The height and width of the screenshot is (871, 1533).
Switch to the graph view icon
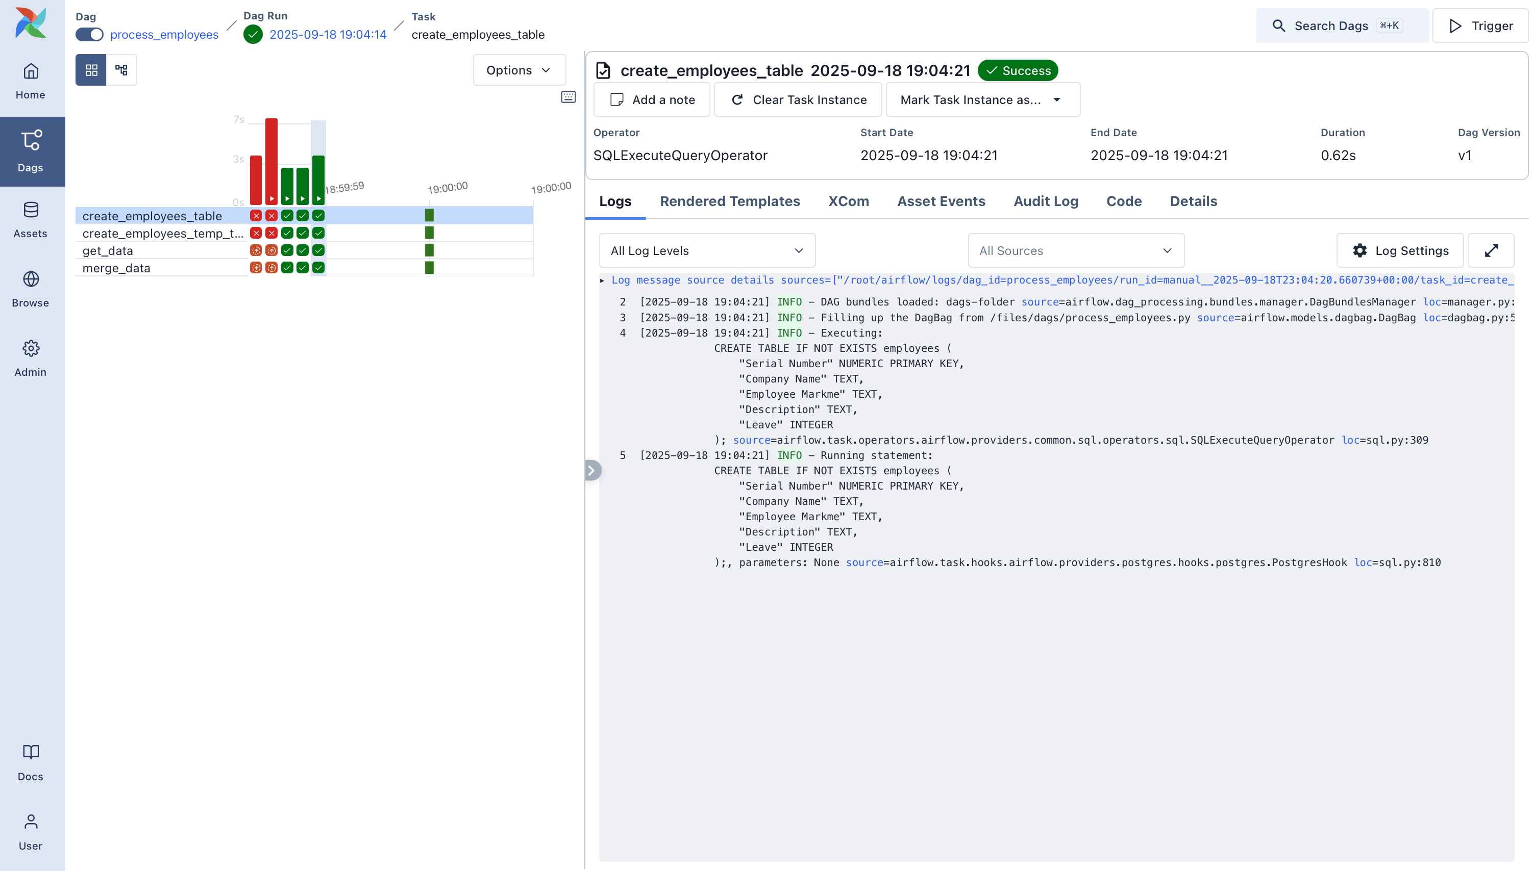tap(121, 69)
